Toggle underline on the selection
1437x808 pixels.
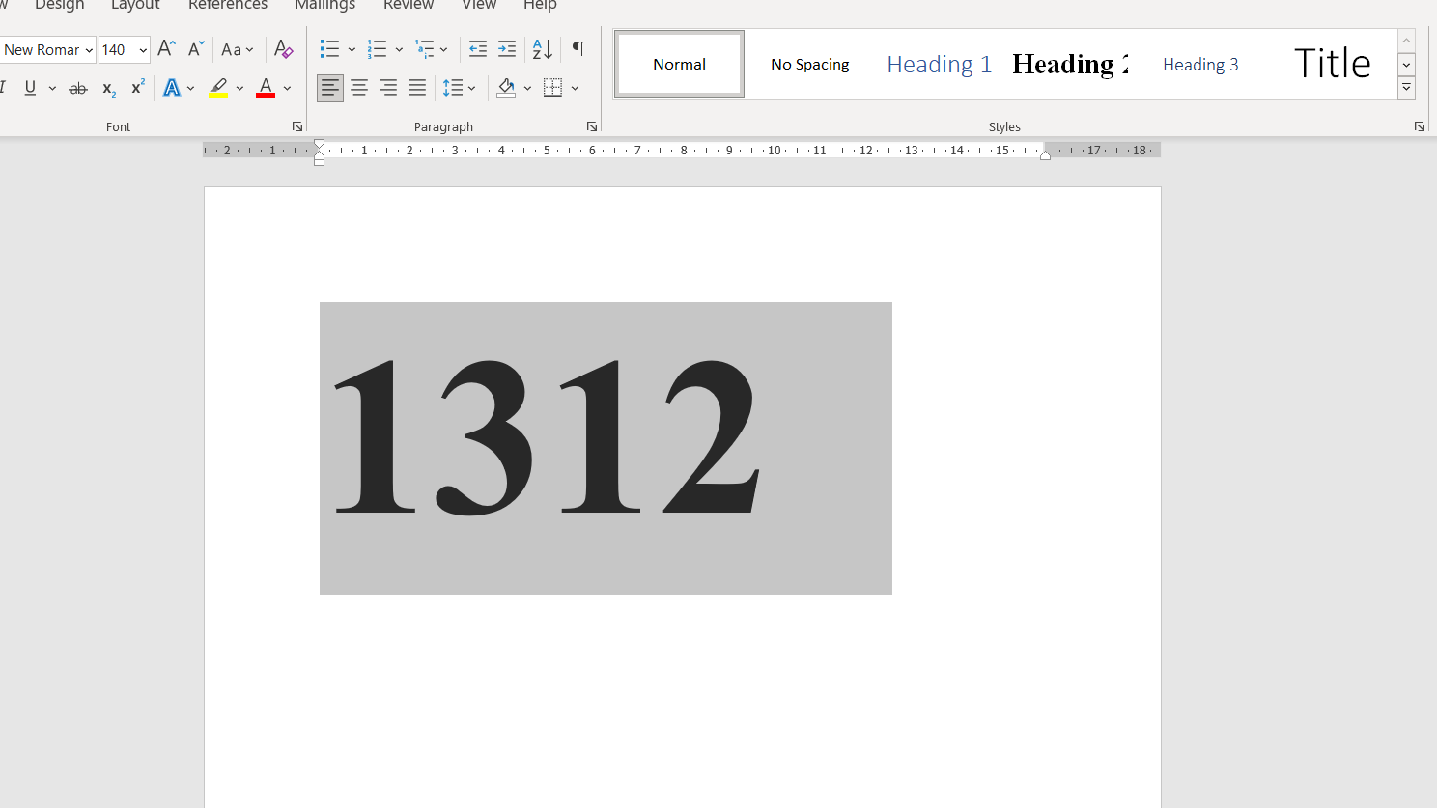[29, 88]
